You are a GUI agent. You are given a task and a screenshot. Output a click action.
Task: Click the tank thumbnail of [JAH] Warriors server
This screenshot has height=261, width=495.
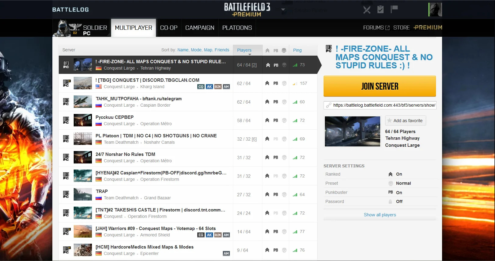coord(83,232)
